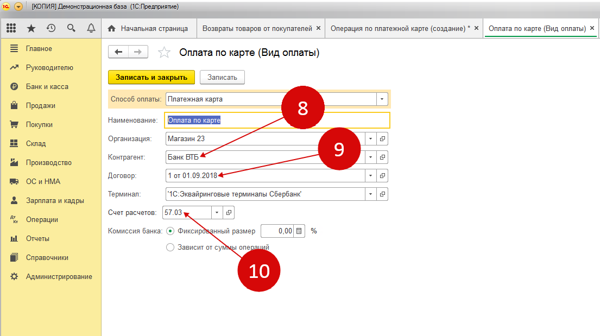Add form to favorites with star outline
The width and height of the screenshot is (600, 336).
pyautogui.click(x=164, y=52)
